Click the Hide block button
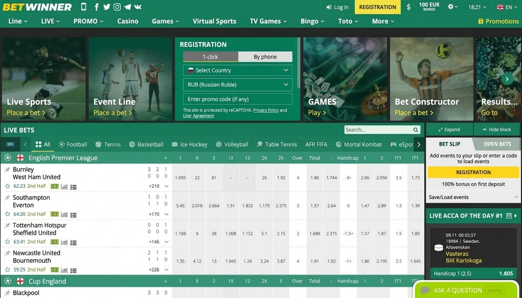This screenshot has width=522, height=298. click(x=497, y=130)
